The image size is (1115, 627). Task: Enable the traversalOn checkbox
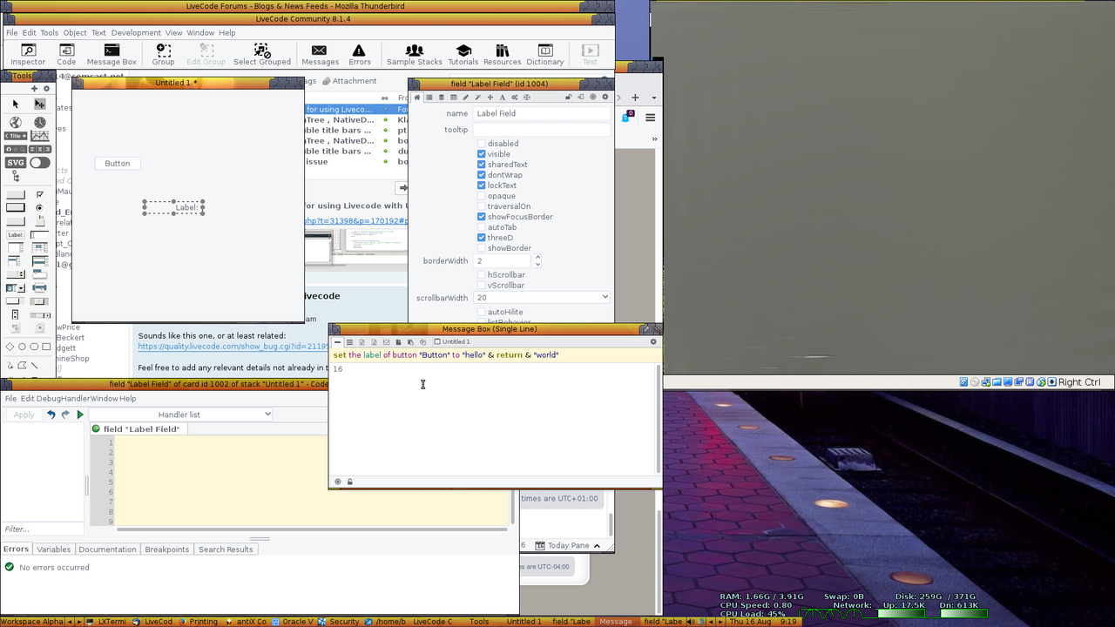coord(482,206)
